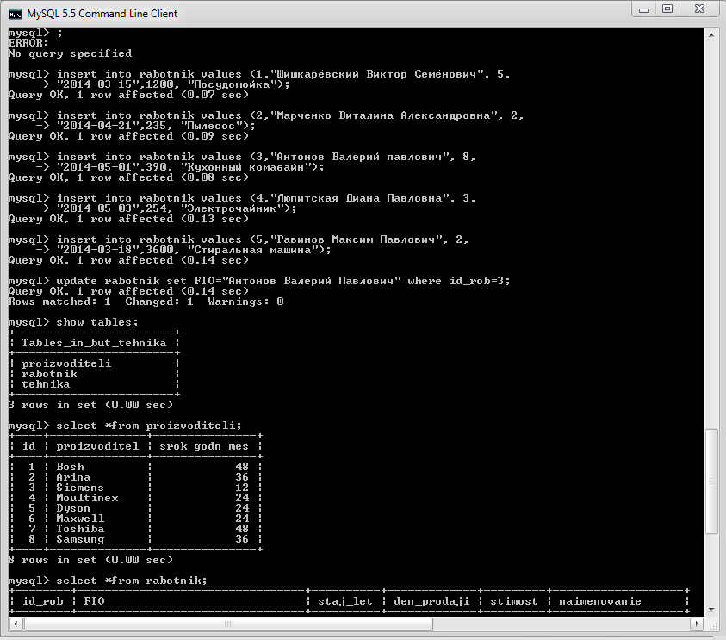The height and width of the screenshot is (640, 726).
Task: Click the horizontal scrollbar left arrow
Action: click(x=16, y=624)
